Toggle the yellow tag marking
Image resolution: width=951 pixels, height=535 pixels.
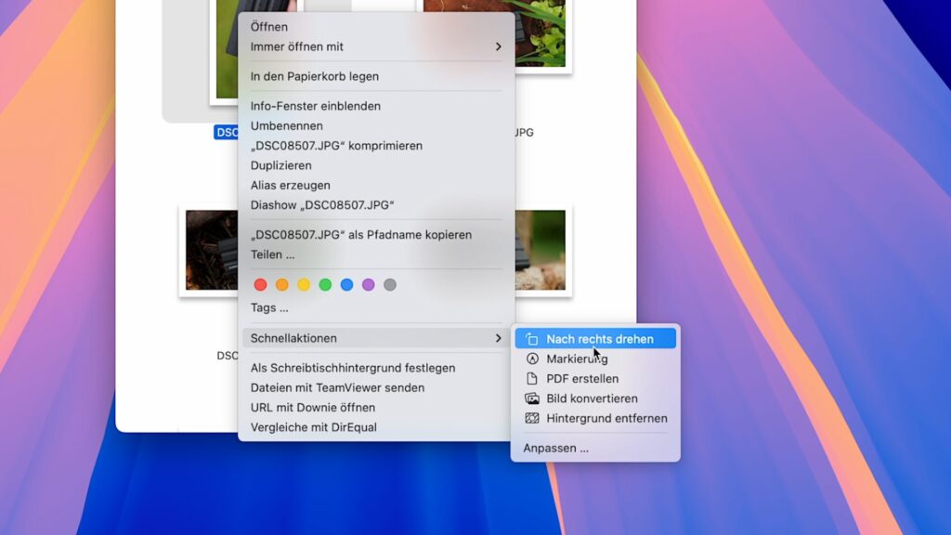[x=304, y=284]
